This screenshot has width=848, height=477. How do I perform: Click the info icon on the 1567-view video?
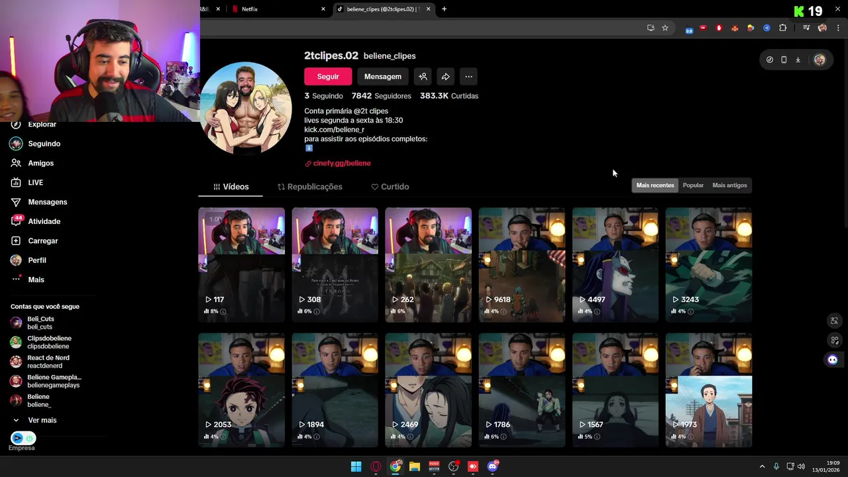click(597, 437)
